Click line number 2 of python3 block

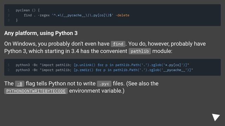pos(8,70)
